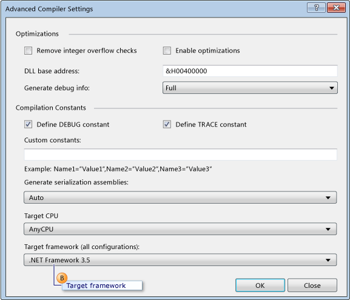
Task: Open the Target framework dropdown
Action: tap(180, 260)
